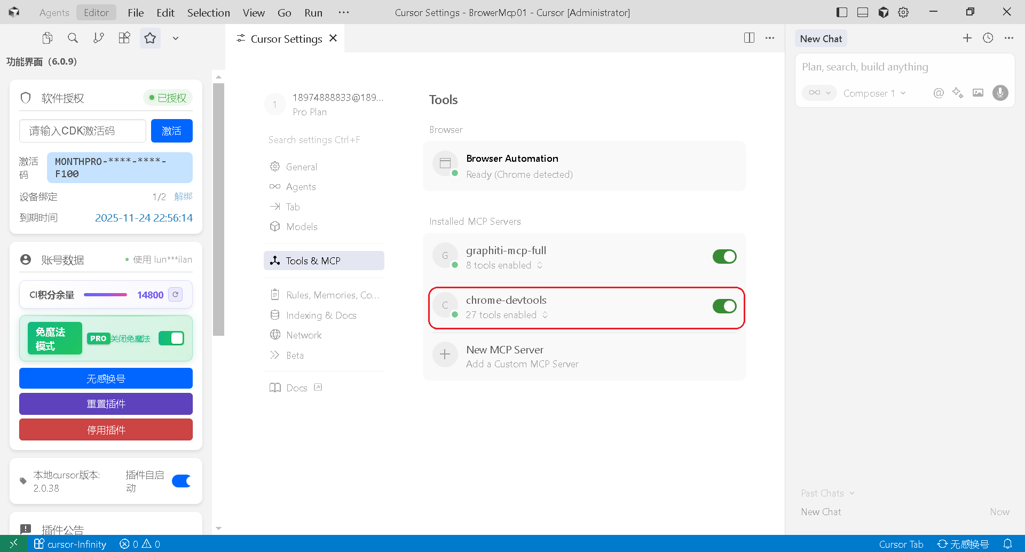Open the Composer 1 model dropdown
The image size is (1025, 552).
(874, 93)
